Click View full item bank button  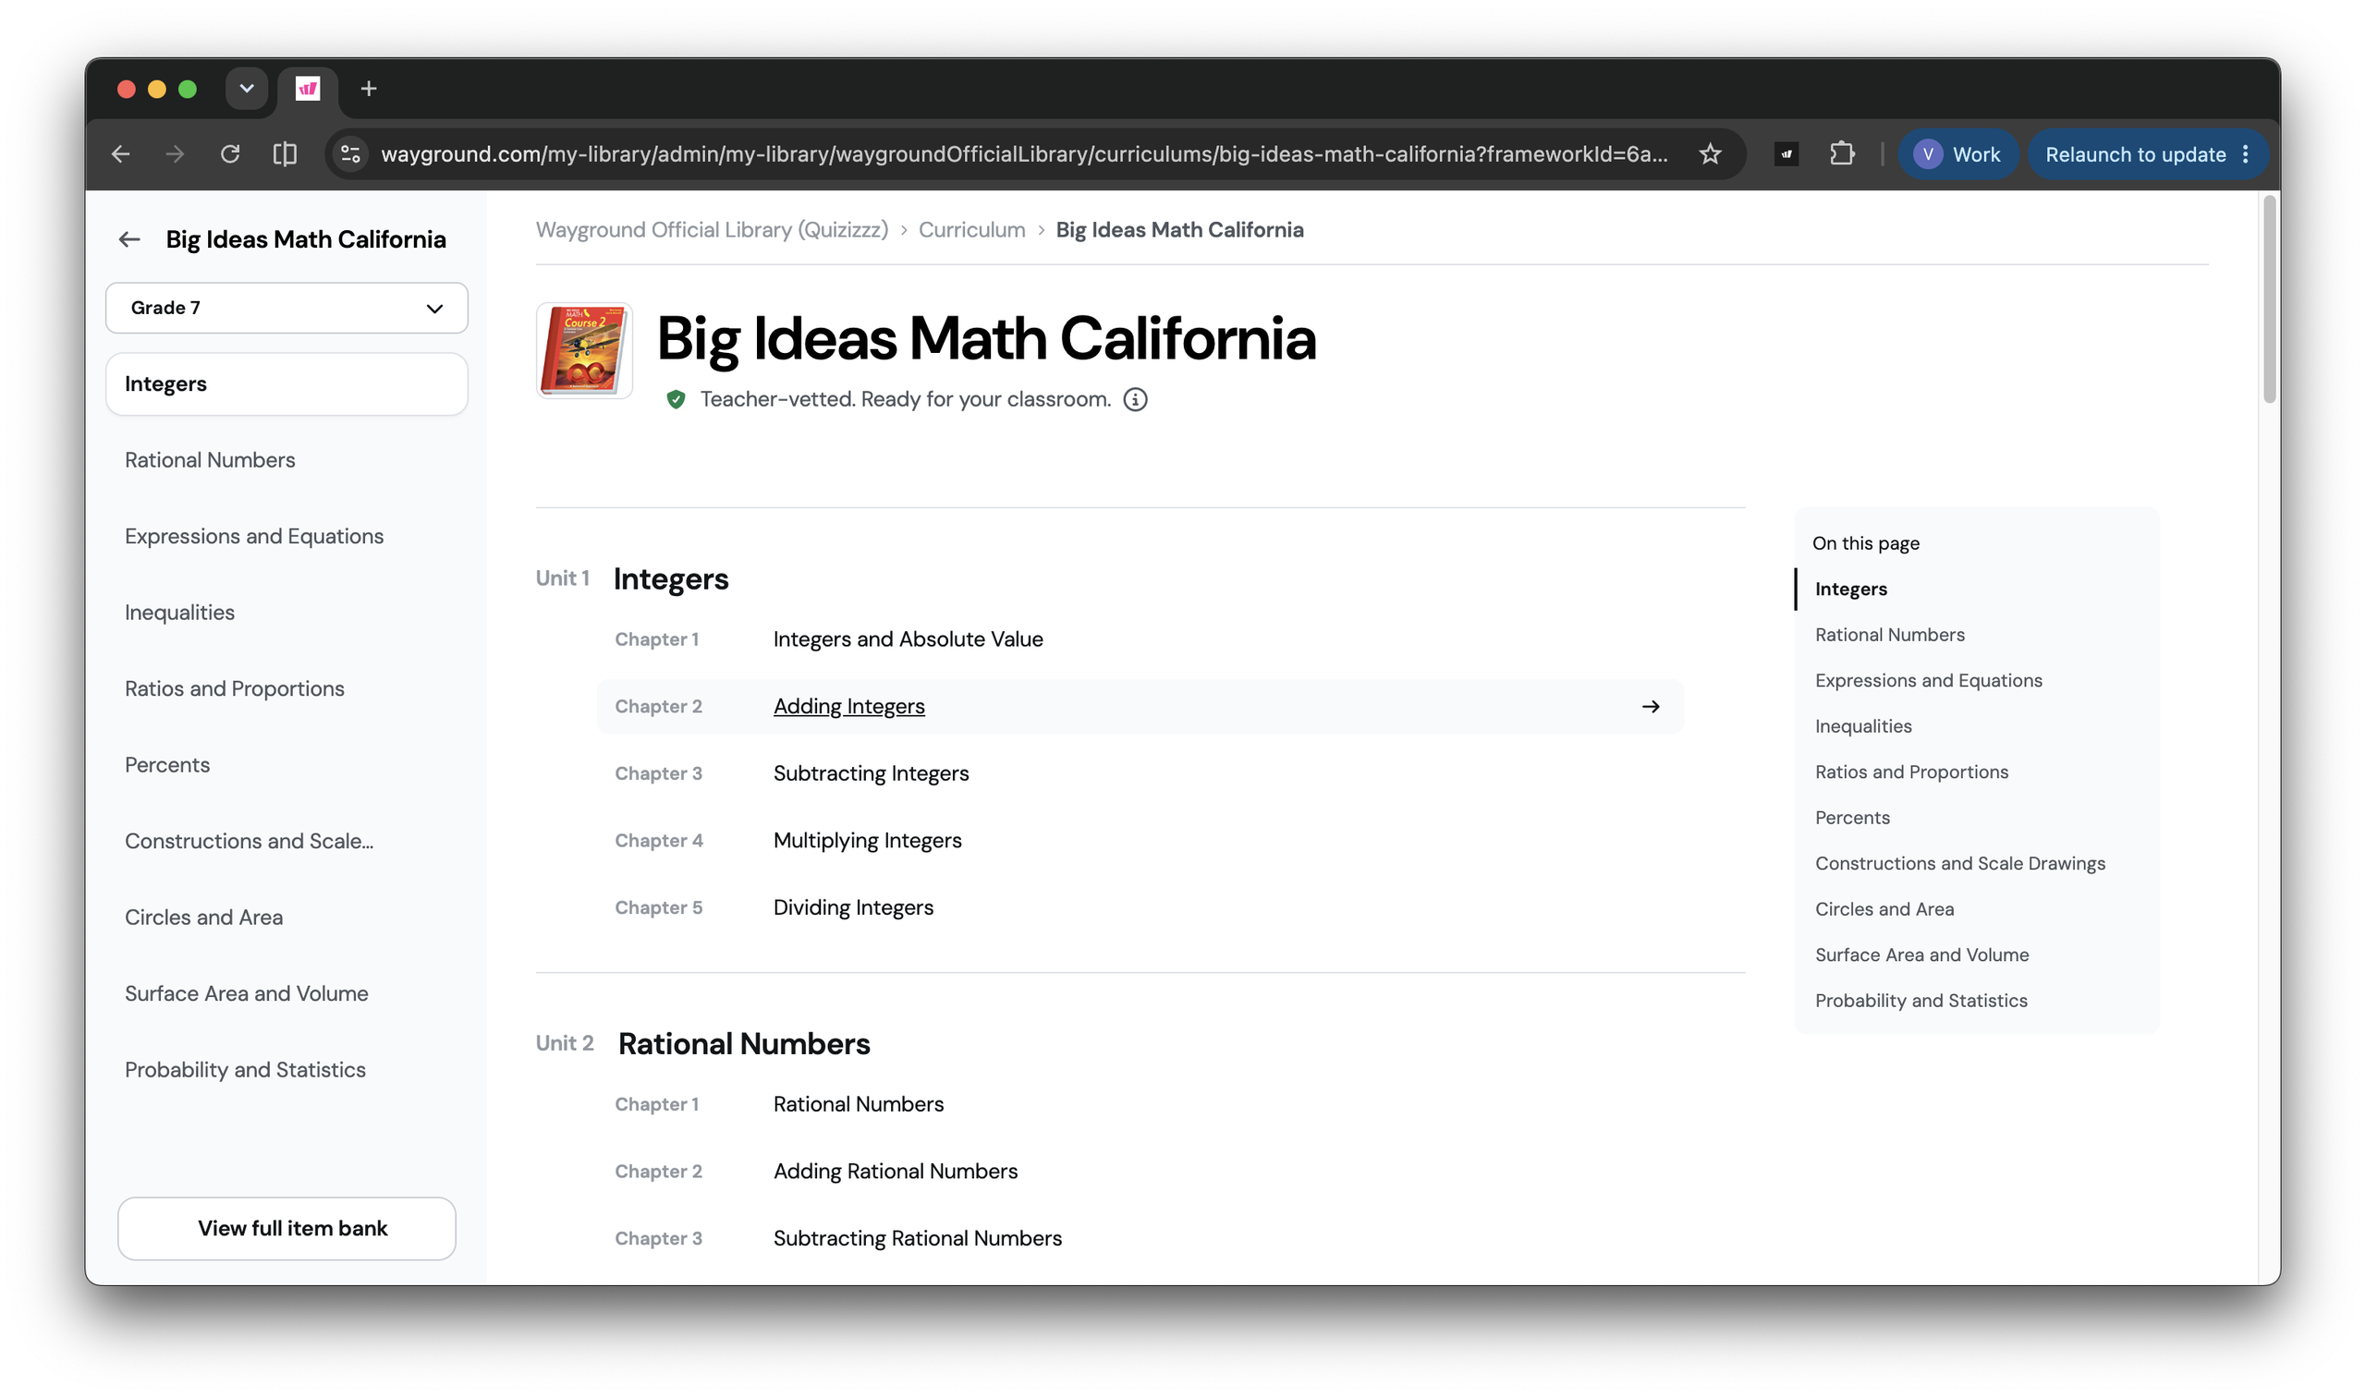click(x=287, y=1228)
